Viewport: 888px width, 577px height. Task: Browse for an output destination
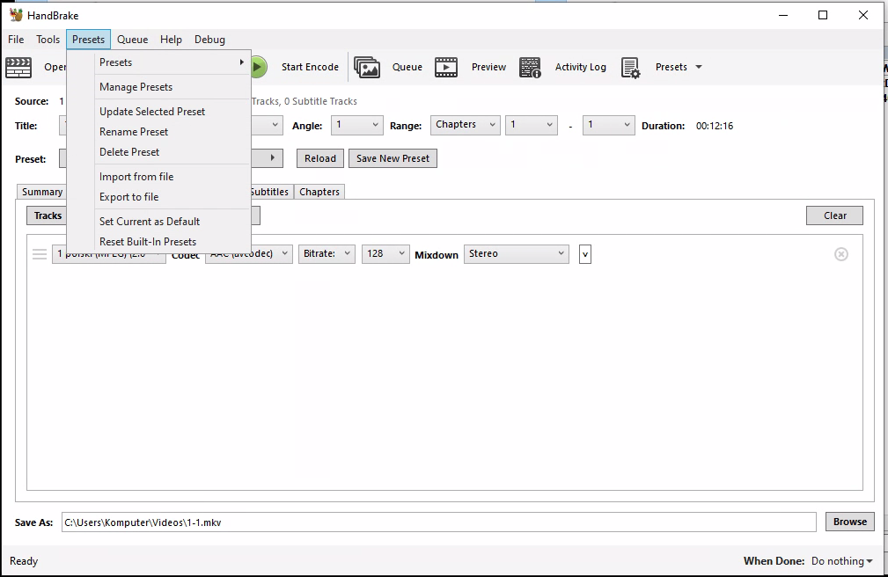tap(848, 521)
